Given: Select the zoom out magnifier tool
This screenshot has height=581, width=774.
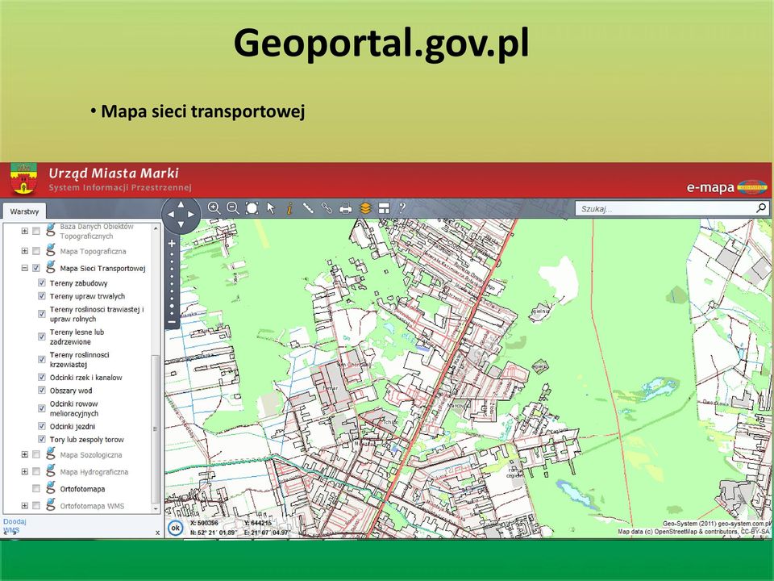Looking at the screenshot, I should [x=232, y=208].
